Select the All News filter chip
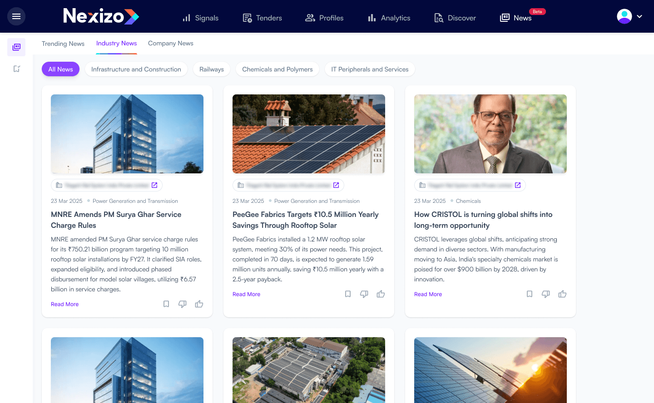The image size is (654, 403). (x=60, y=69)
